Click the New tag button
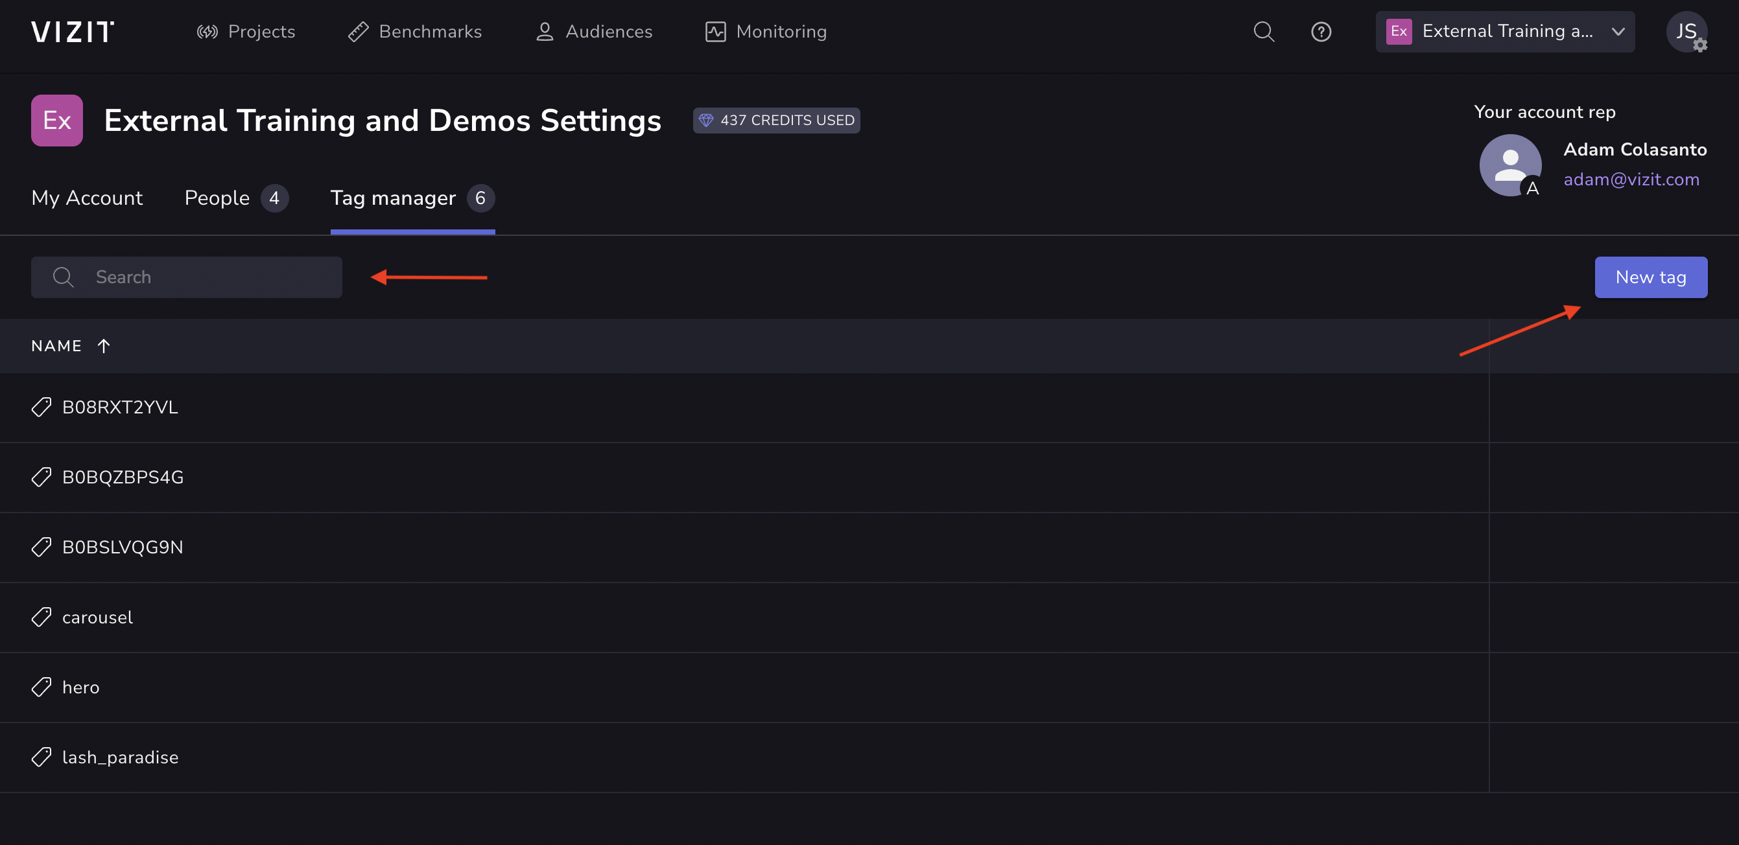The width and height of the screenshot is (1739, 845). click(x=1650, y=277)
